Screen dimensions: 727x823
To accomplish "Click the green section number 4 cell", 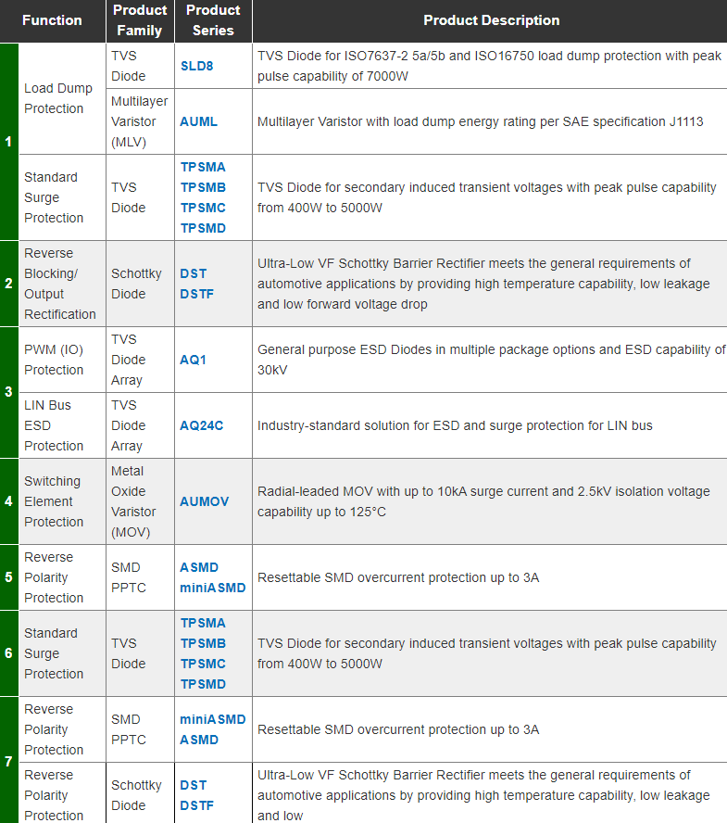I will (8, 501).
